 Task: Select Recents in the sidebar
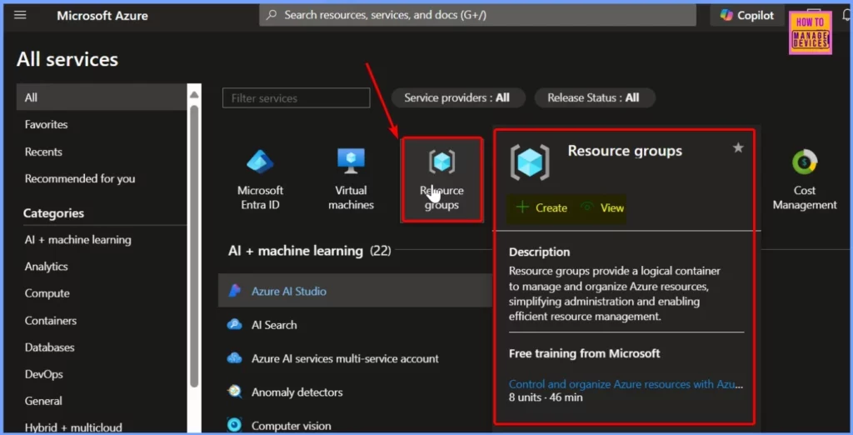[43, 152]
